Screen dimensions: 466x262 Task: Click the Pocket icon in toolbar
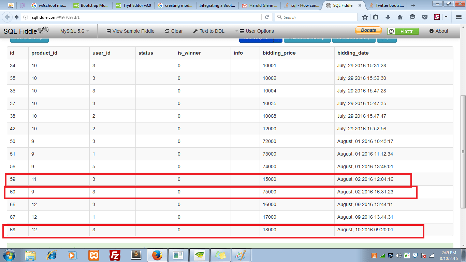pos(425,17)
